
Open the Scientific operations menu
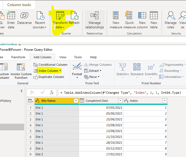pos(151,71)
